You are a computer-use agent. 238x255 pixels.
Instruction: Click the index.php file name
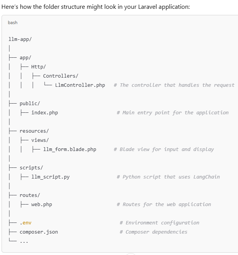point(45,112)
